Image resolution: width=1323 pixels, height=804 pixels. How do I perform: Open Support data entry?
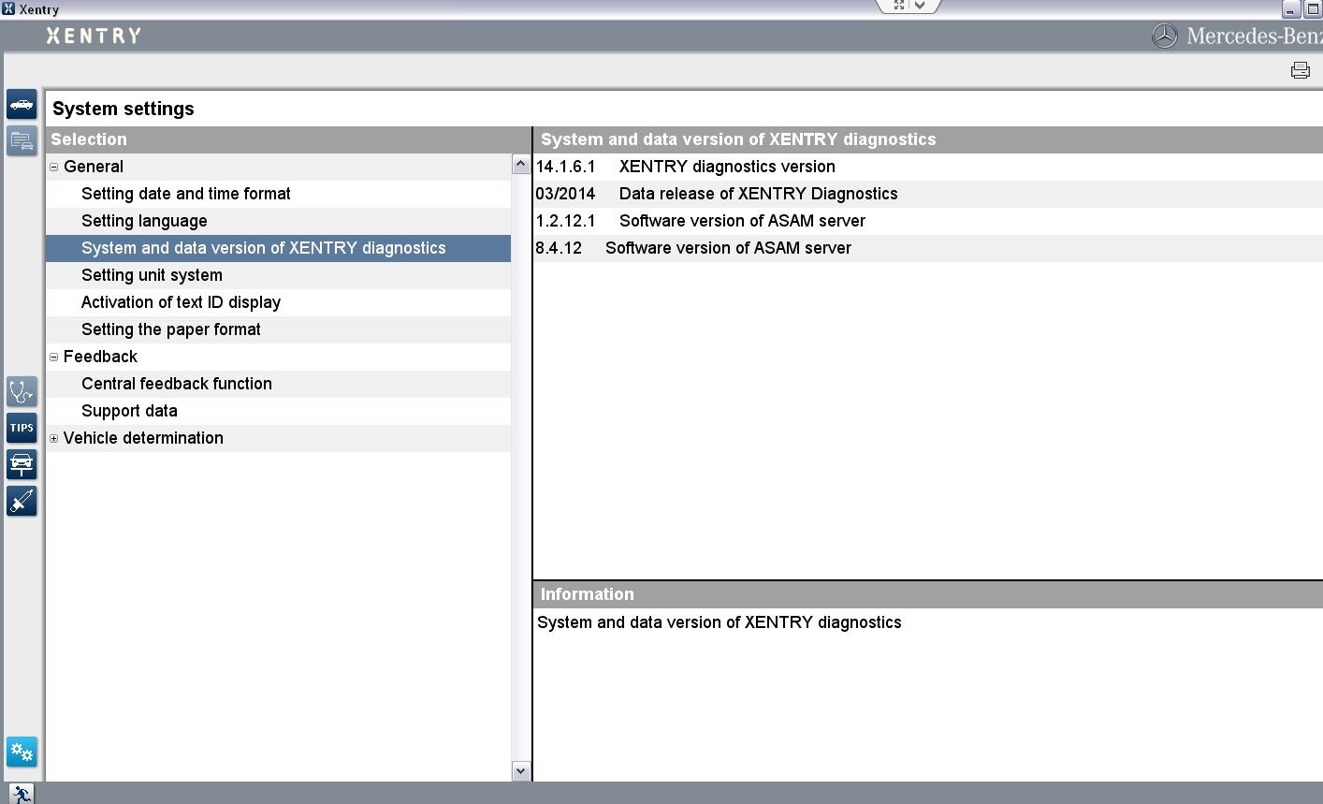point(129,411)
